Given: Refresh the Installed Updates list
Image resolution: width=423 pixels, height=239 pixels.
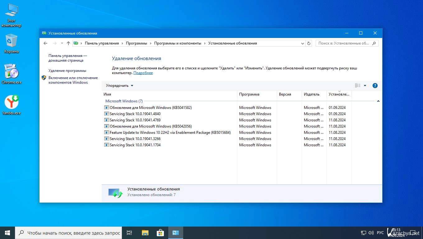Looking at the screenshot, I should point(309,43).
